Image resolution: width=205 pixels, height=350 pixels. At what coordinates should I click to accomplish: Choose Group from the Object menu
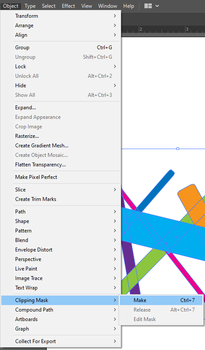click(x=61, y=48)
